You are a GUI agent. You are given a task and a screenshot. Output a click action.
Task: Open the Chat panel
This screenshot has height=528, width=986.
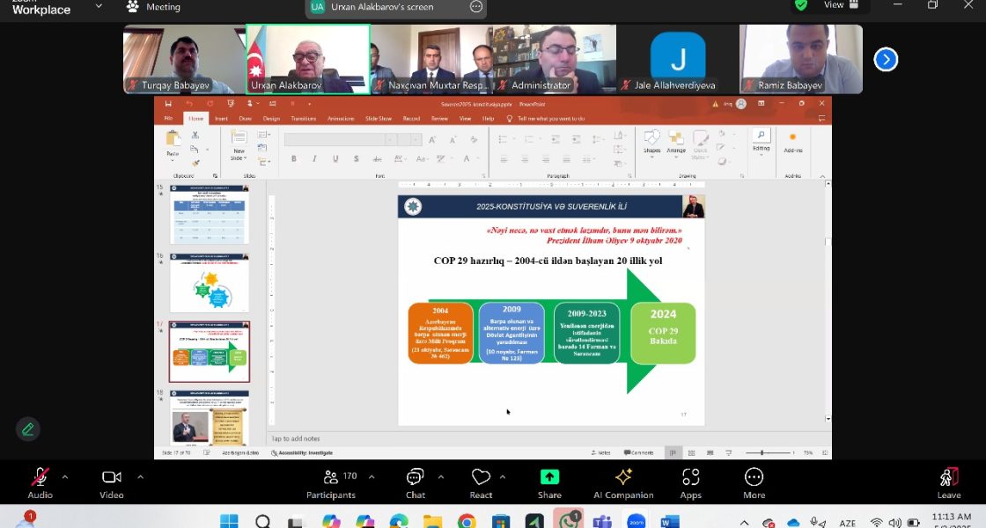click(x=416, y=482)
